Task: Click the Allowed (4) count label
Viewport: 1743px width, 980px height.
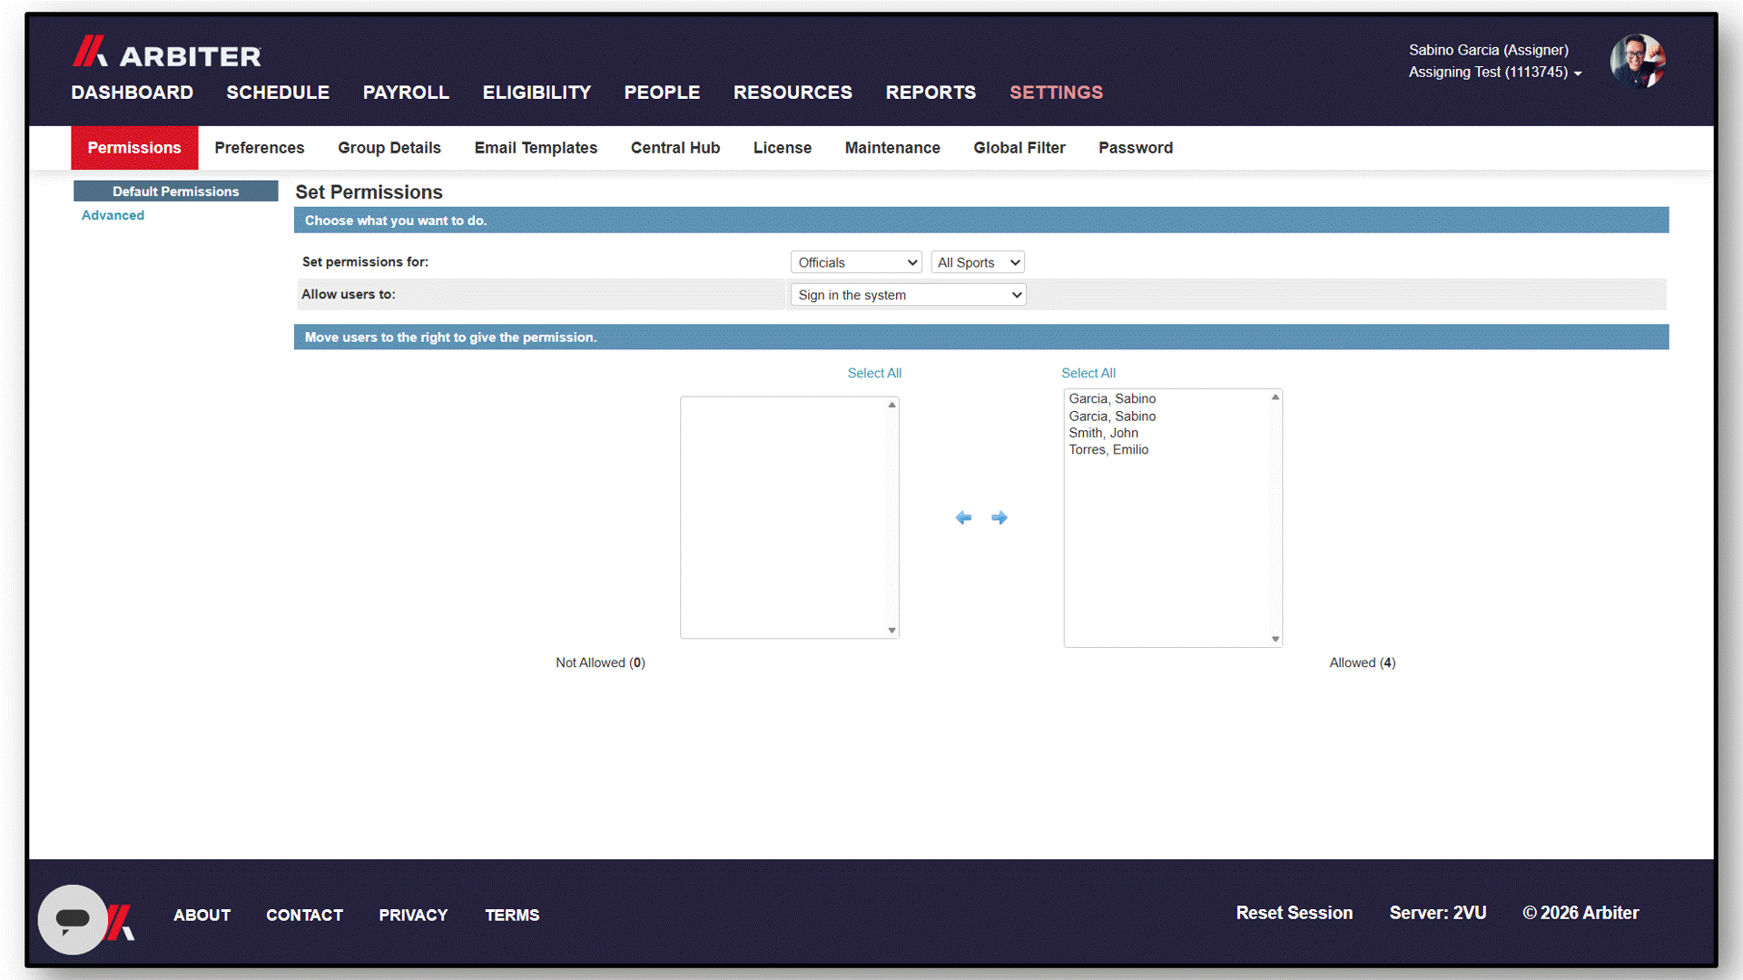Action: 1363,662
